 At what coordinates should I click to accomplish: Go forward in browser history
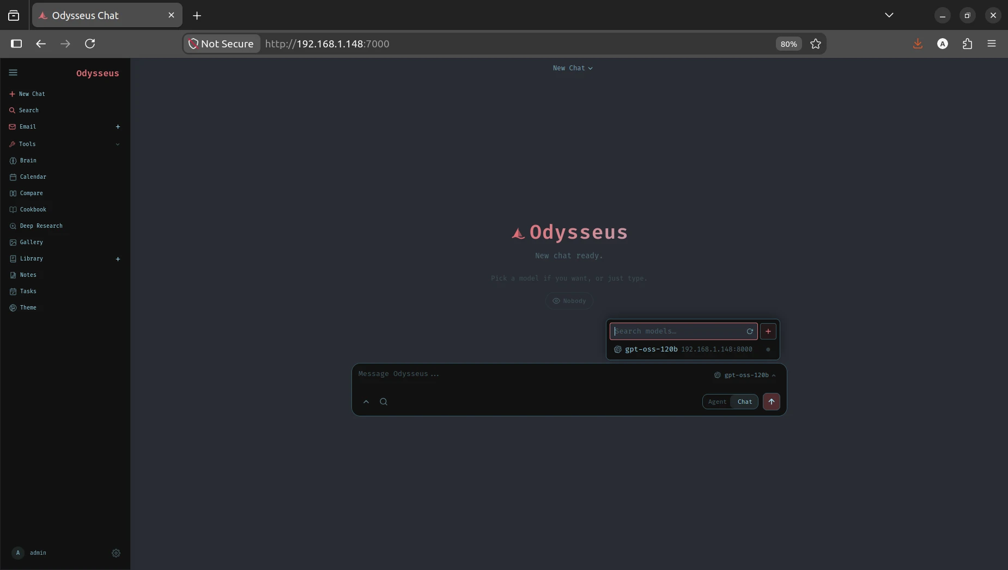[65, 44]
